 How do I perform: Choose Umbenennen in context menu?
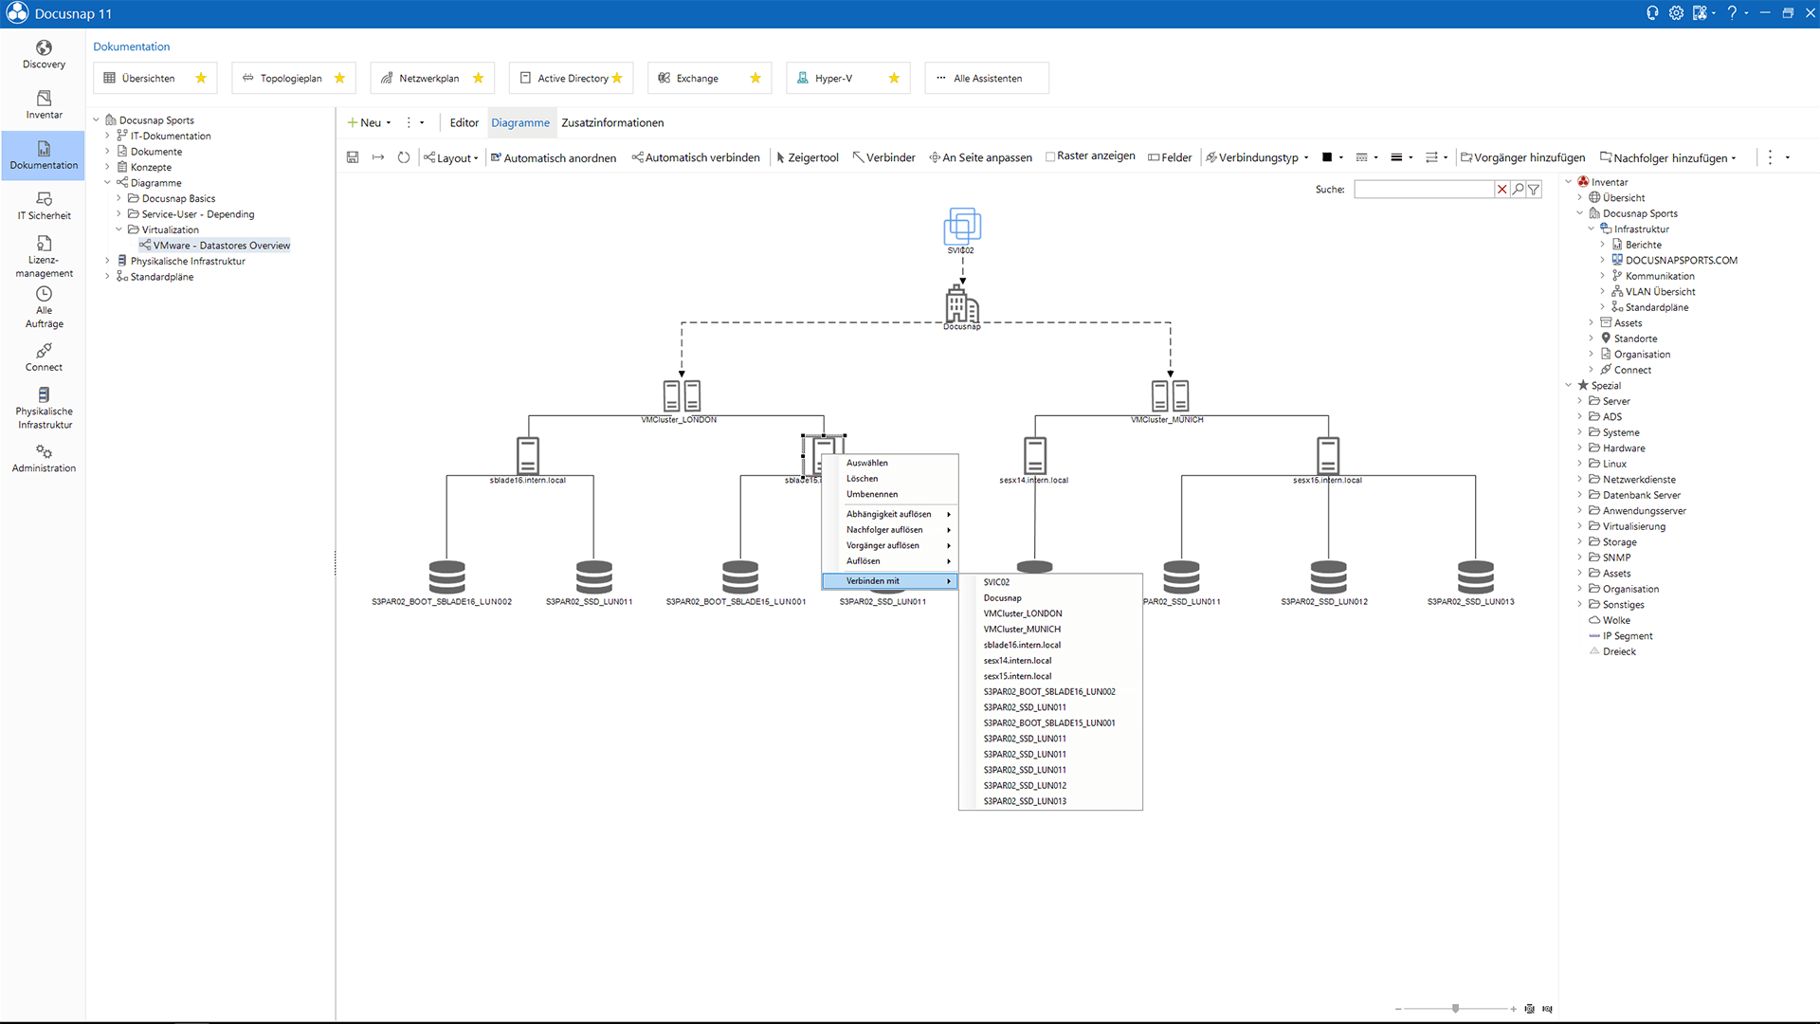[x=890, y=494]
